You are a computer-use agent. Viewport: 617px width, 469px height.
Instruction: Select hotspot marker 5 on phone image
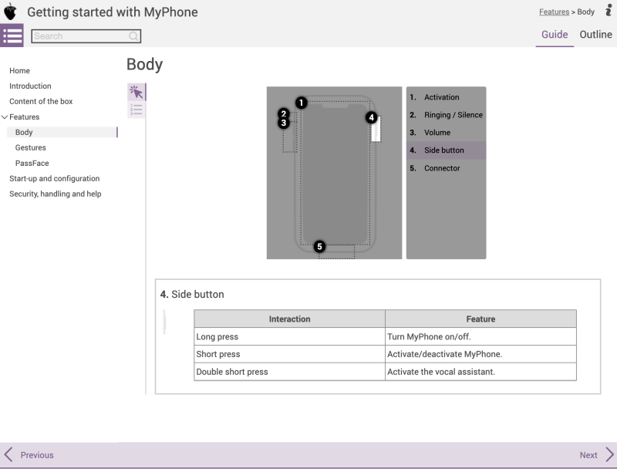319,247
